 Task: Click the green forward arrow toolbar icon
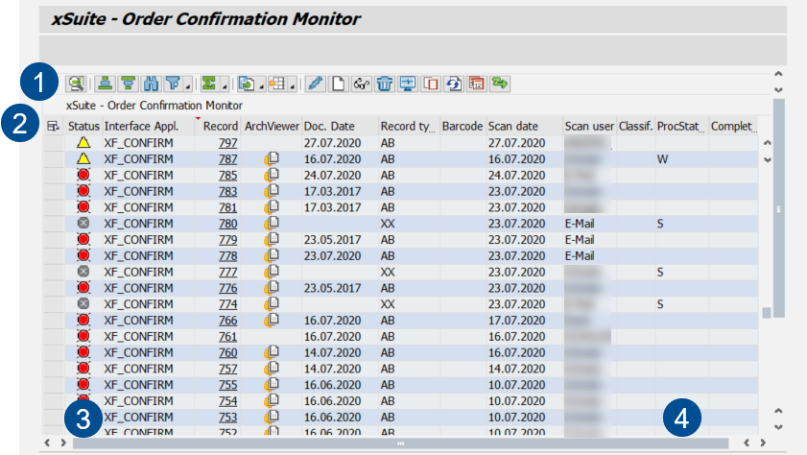(500, 84)
